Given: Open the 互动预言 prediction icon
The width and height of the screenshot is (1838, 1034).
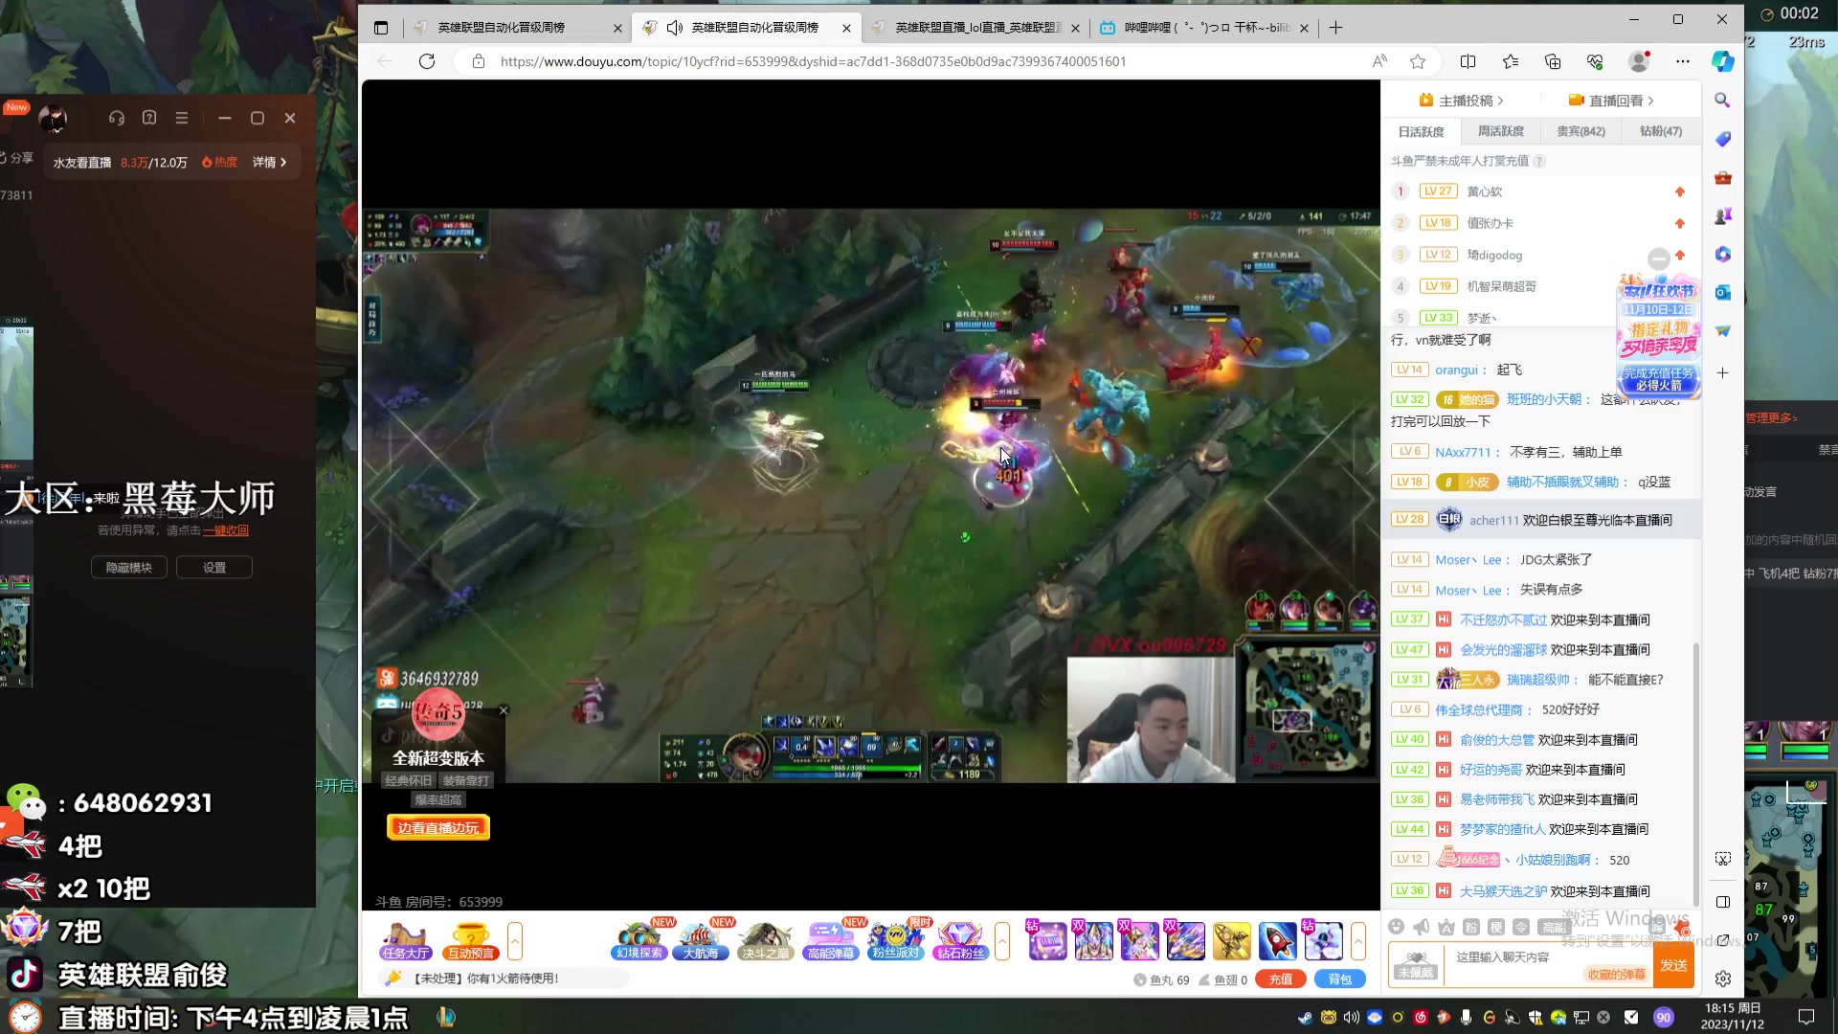Looking at the screenshot, I should point(471,940).
